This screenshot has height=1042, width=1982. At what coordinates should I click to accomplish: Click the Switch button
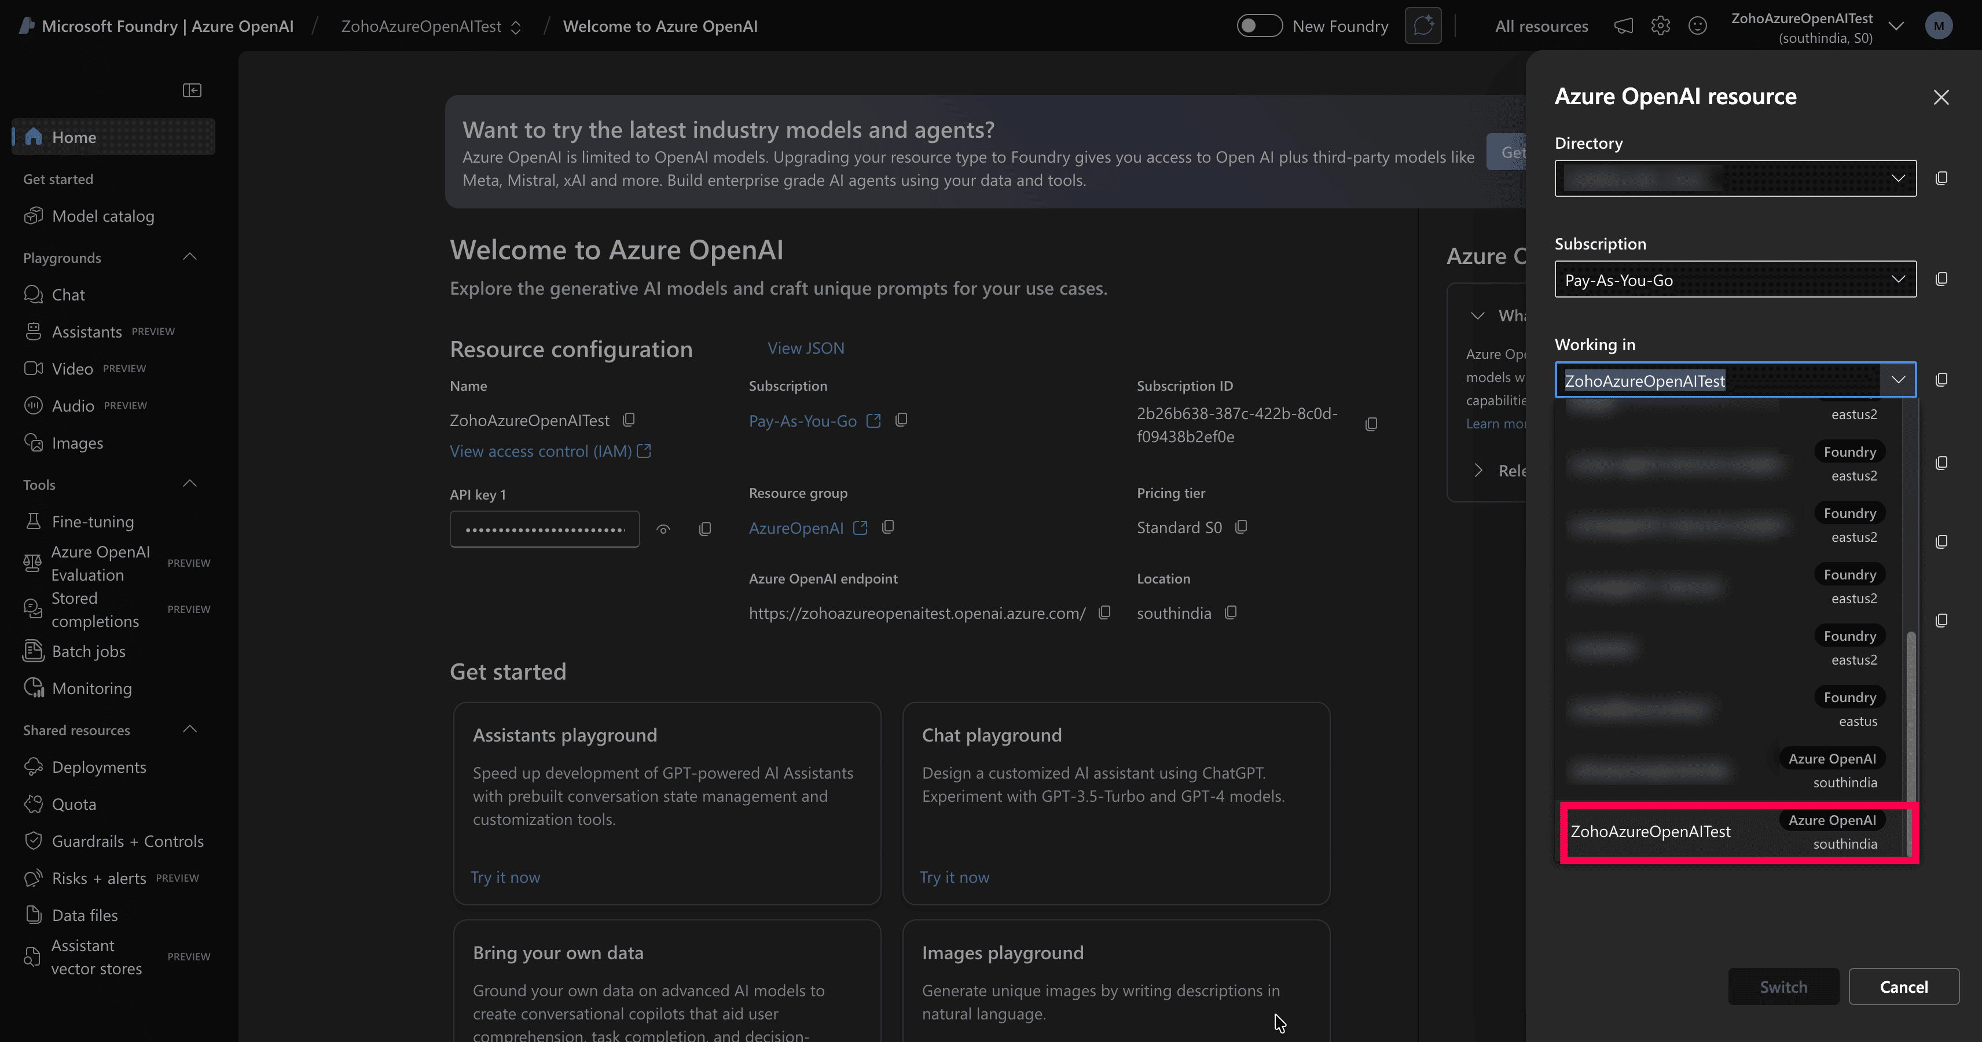[x=1783, y=986]
